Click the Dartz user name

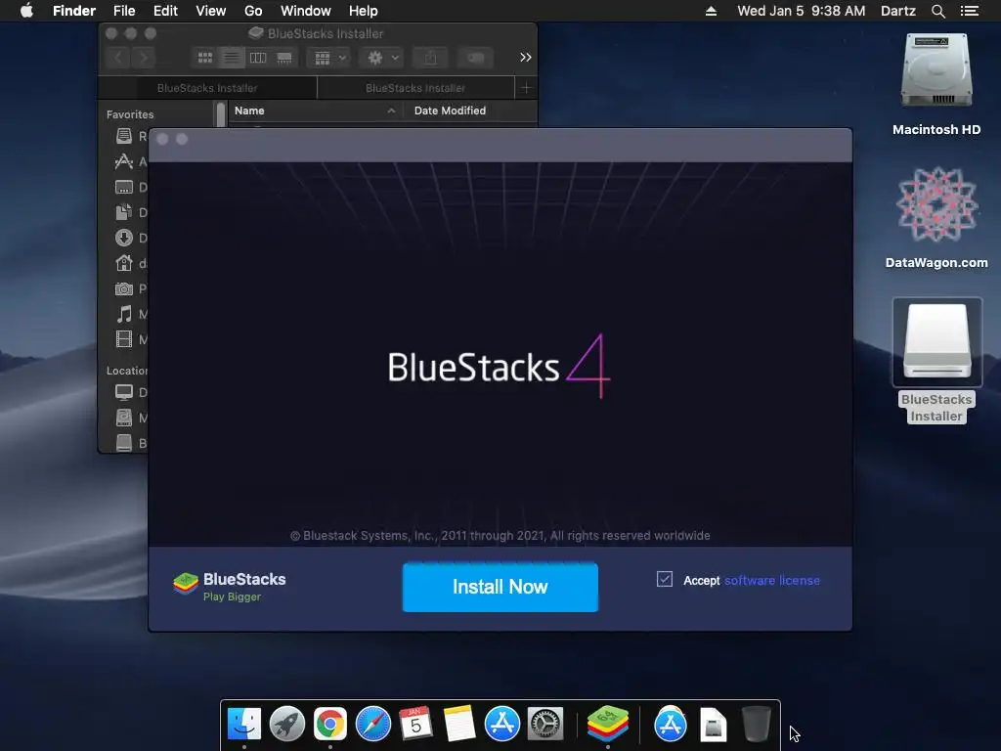(x=897, y=11)
